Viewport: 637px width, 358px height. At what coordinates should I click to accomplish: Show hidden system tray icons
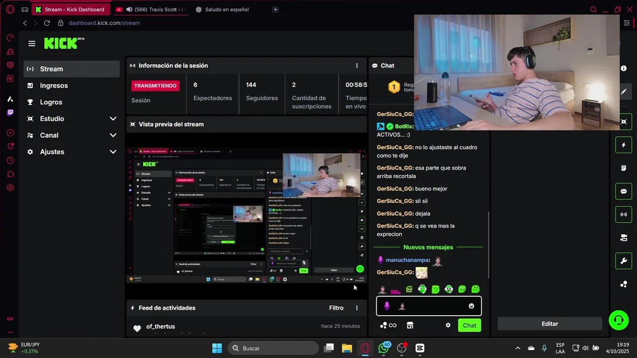pyautogui.click(x=518, y=348)
